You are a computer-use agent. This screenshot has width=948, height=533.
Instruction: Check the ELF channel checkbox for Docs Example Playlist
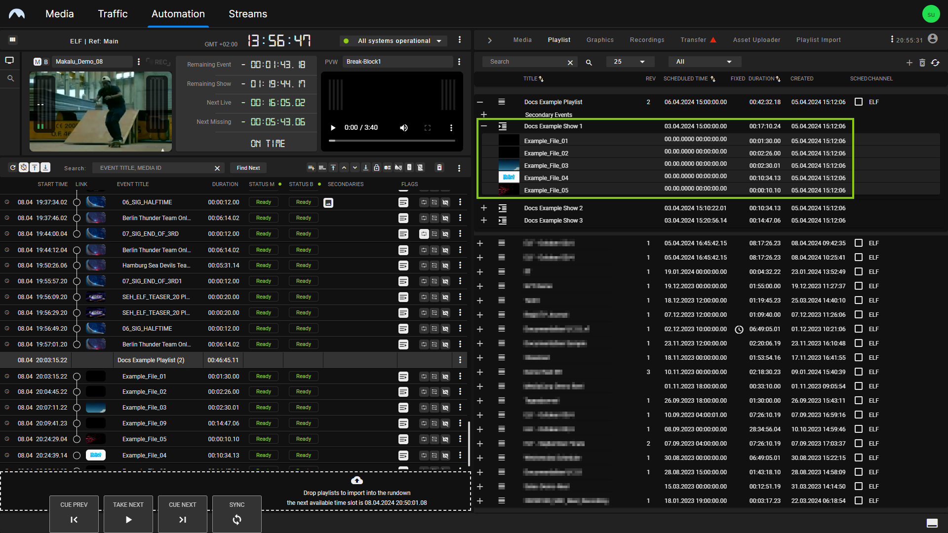(x=859, y=102)
